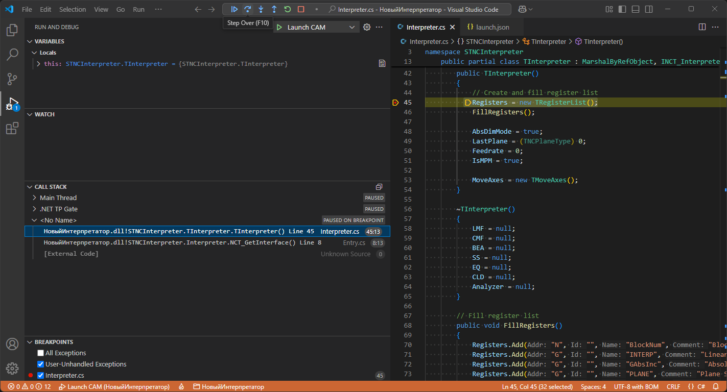
Task: Open the Edit menu
Action: [45, 9]
